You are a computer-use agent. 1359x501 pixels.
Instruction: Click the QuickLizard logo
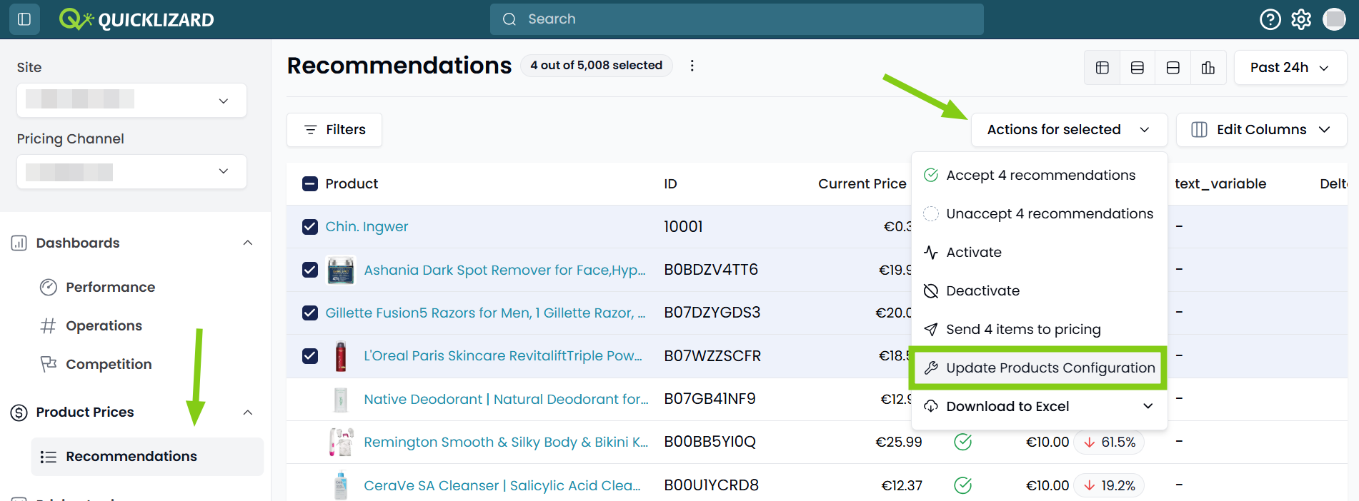point(136,19)
